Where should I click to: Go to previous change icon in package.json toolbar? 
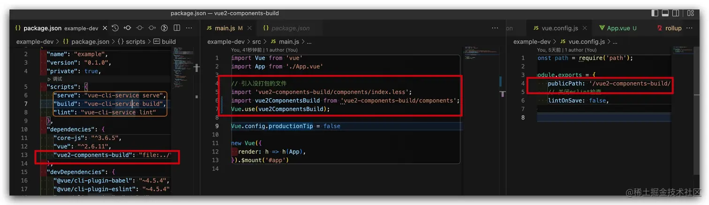pyautogui.click(x=127, y=28)
